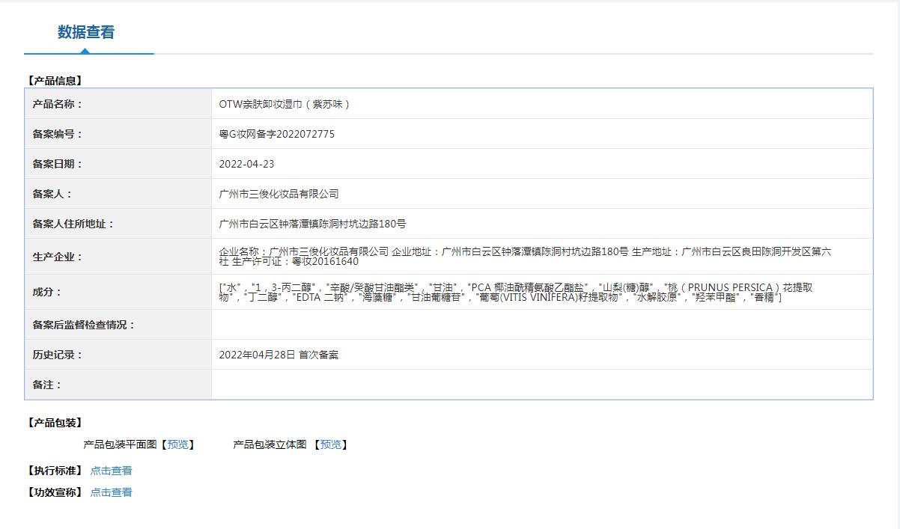Viewport: 900px width, 529px height.
Task: Select the 数据查看 tab
Action: point(86,32)
